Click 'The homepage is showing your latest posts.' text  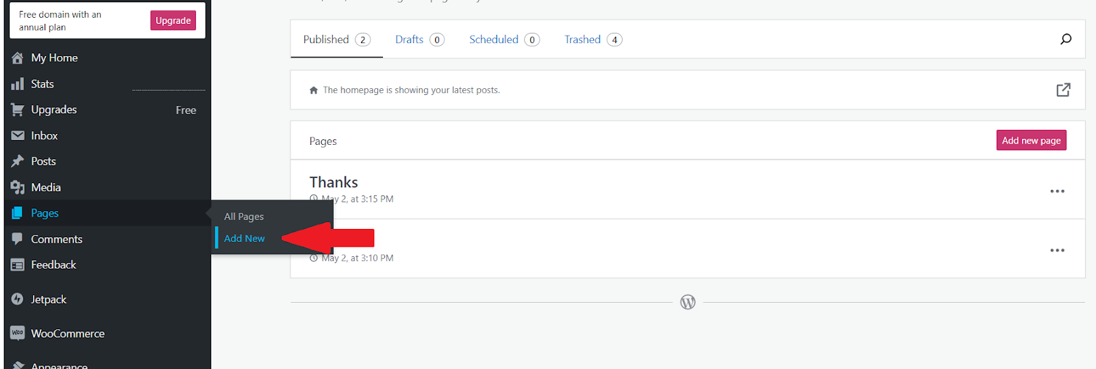(411, 90)
